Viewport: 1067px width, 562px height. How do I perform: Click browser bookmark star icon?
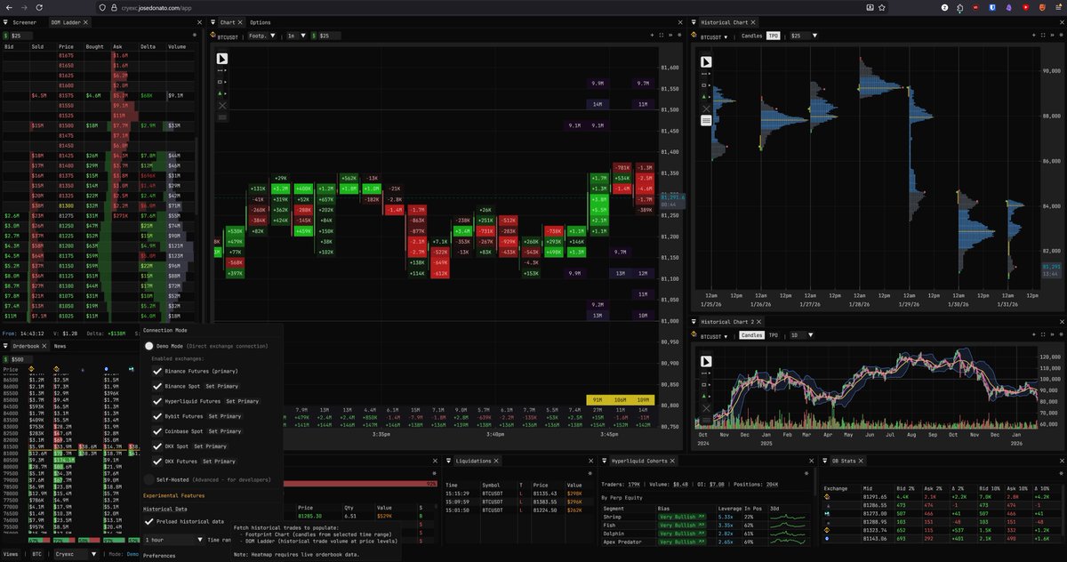(x=881, y=6)
